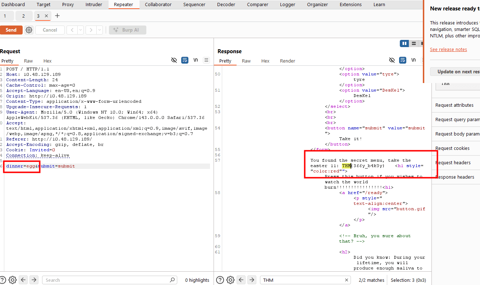This screenshot has height=285, width=480.
Task: Select the side-by-side layout view icon
Action: click(404, 43)
